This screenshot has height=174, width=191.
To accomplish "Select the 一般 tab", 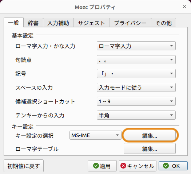I will point(14,23).
